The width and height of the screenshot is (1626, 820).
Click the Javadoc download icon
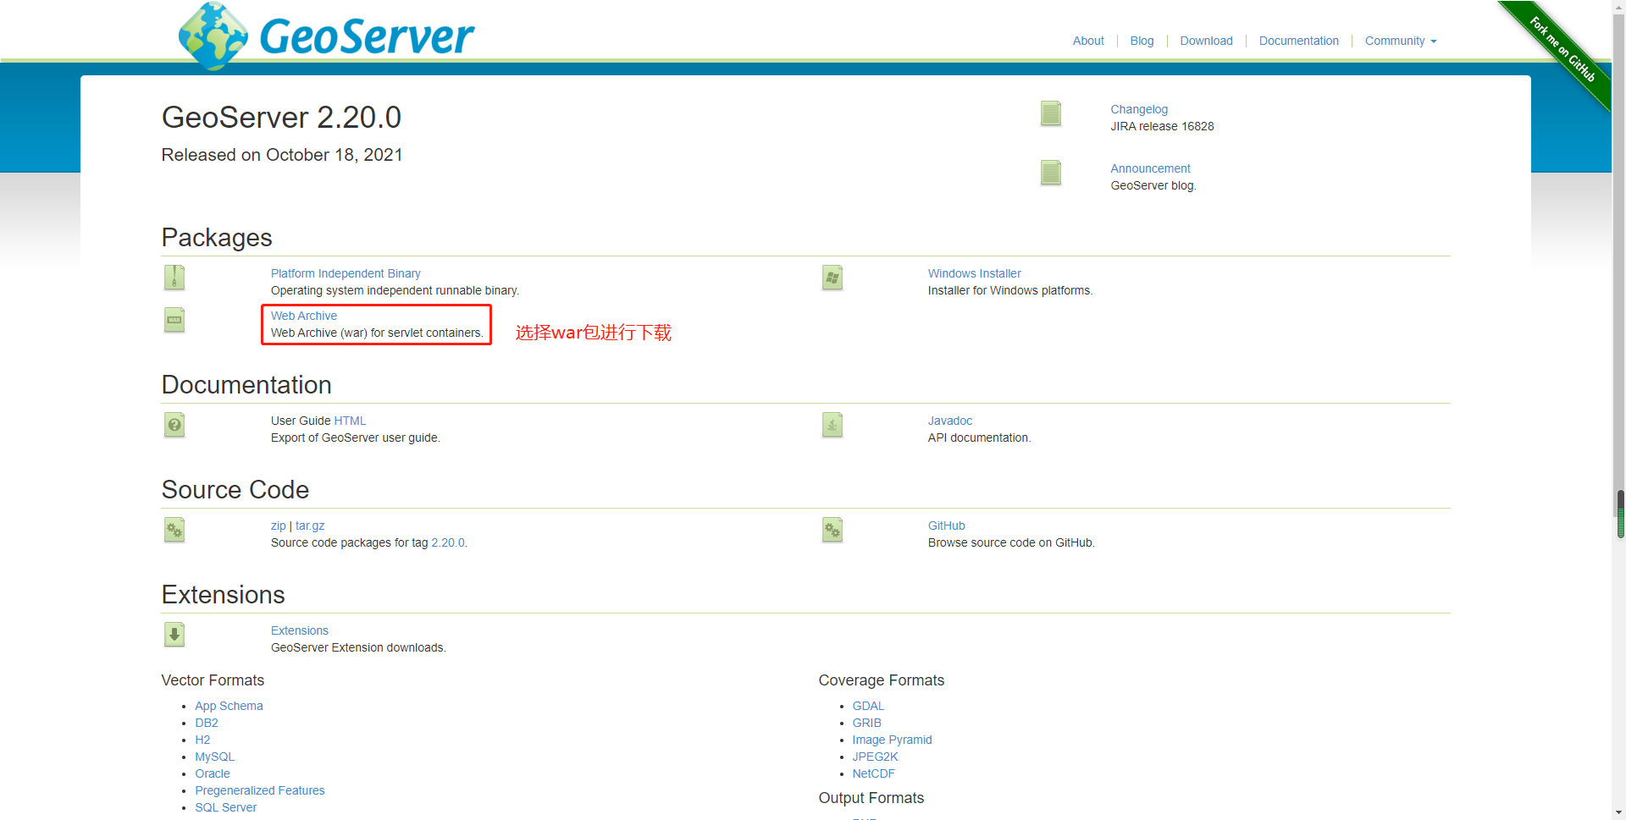coord(831,425)
